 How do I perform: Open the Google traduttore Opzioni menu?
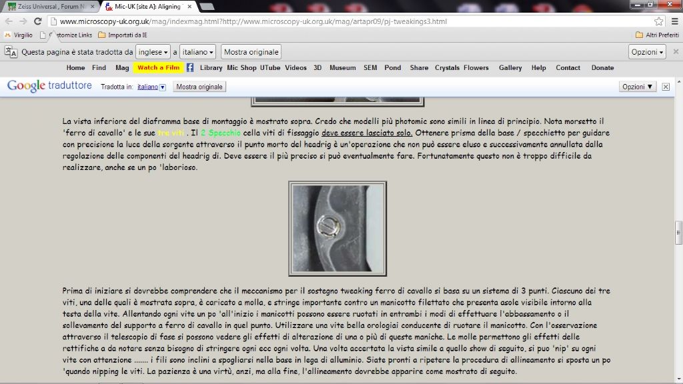(x=638, y=87)
